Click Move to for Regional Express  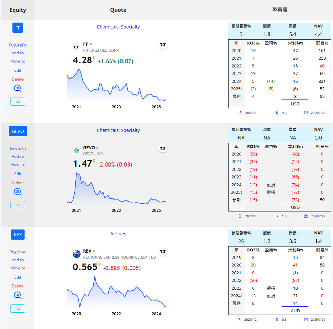(x=18, y=268)
